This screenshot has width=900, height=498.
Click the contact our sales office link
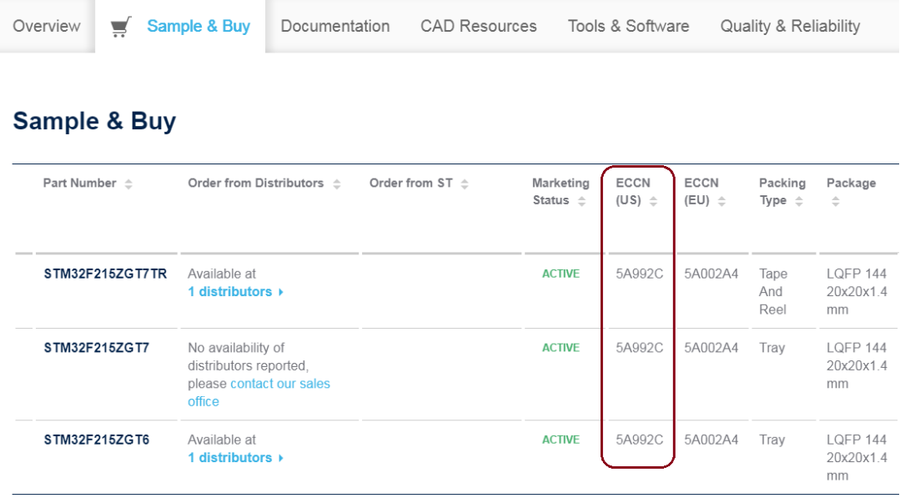click(279, 385)
